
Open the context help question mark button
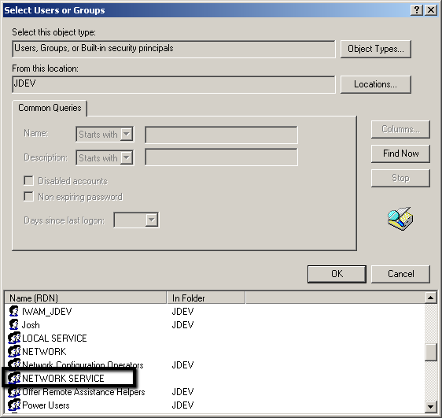click(x=417, y=10)
